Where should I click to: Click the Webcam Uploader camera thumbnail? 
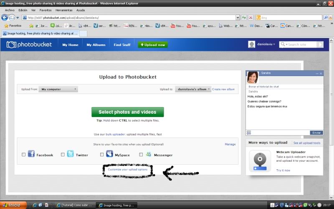pyautogui.click(x=260, y=161)
